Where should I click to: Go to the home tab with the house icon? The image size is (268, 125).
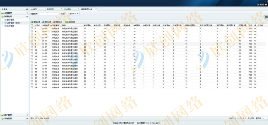click(34, 9)
